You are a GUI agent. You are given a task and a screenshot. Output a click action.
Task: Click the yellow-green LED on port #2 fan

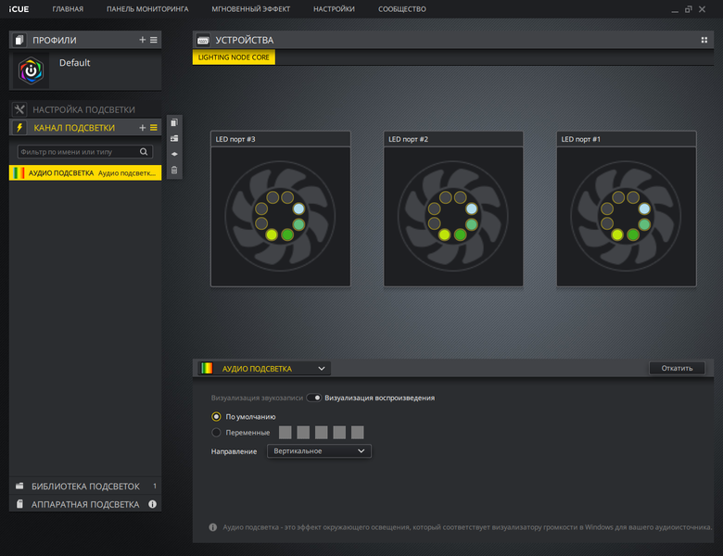[x=445, y=234]
